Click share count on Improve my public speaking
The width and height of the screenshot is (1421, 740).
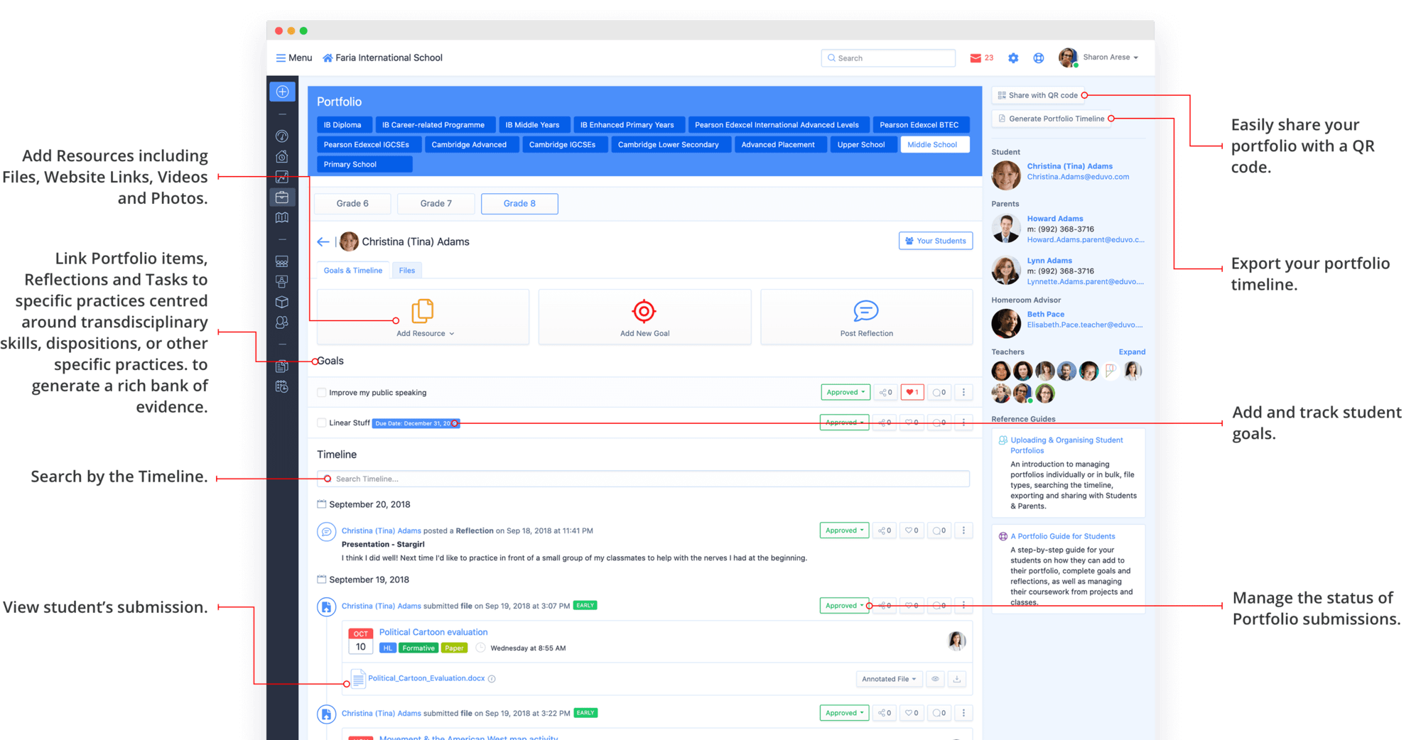(x=885, y=392)
